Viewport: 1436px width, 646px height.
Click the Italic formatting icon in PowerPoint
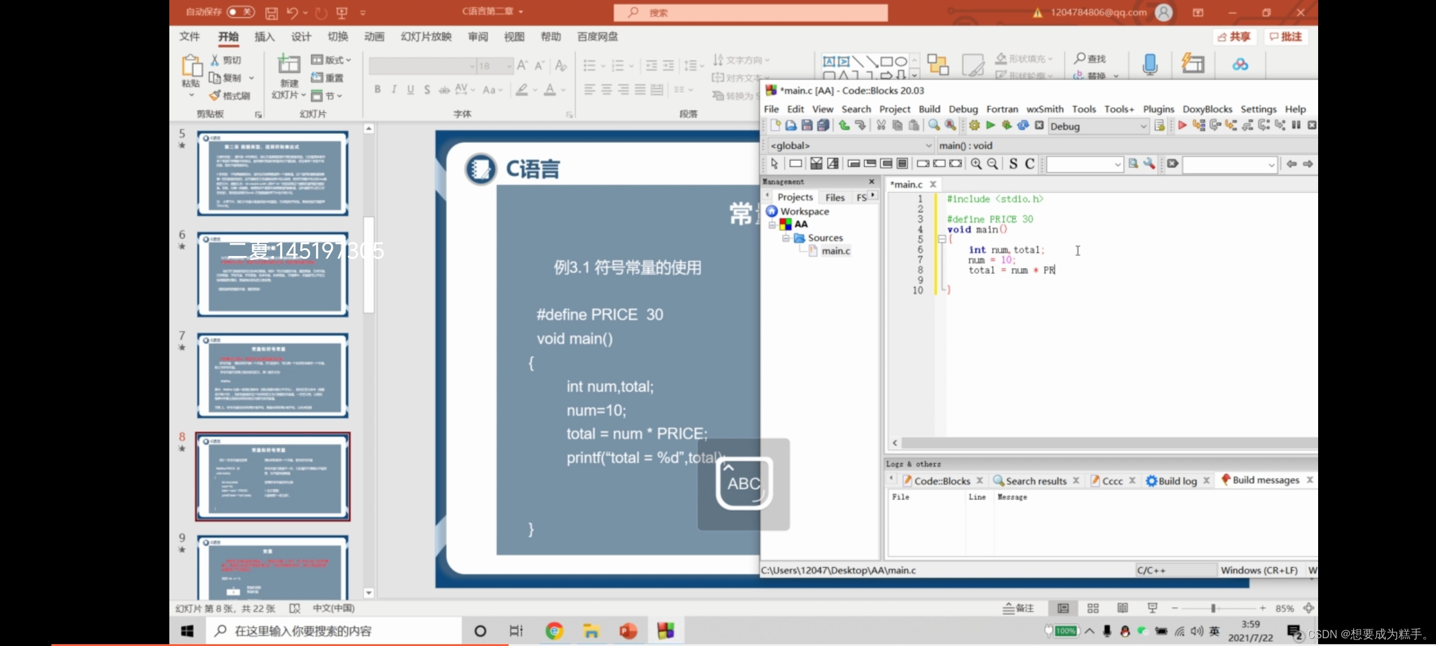click(395, 90)
